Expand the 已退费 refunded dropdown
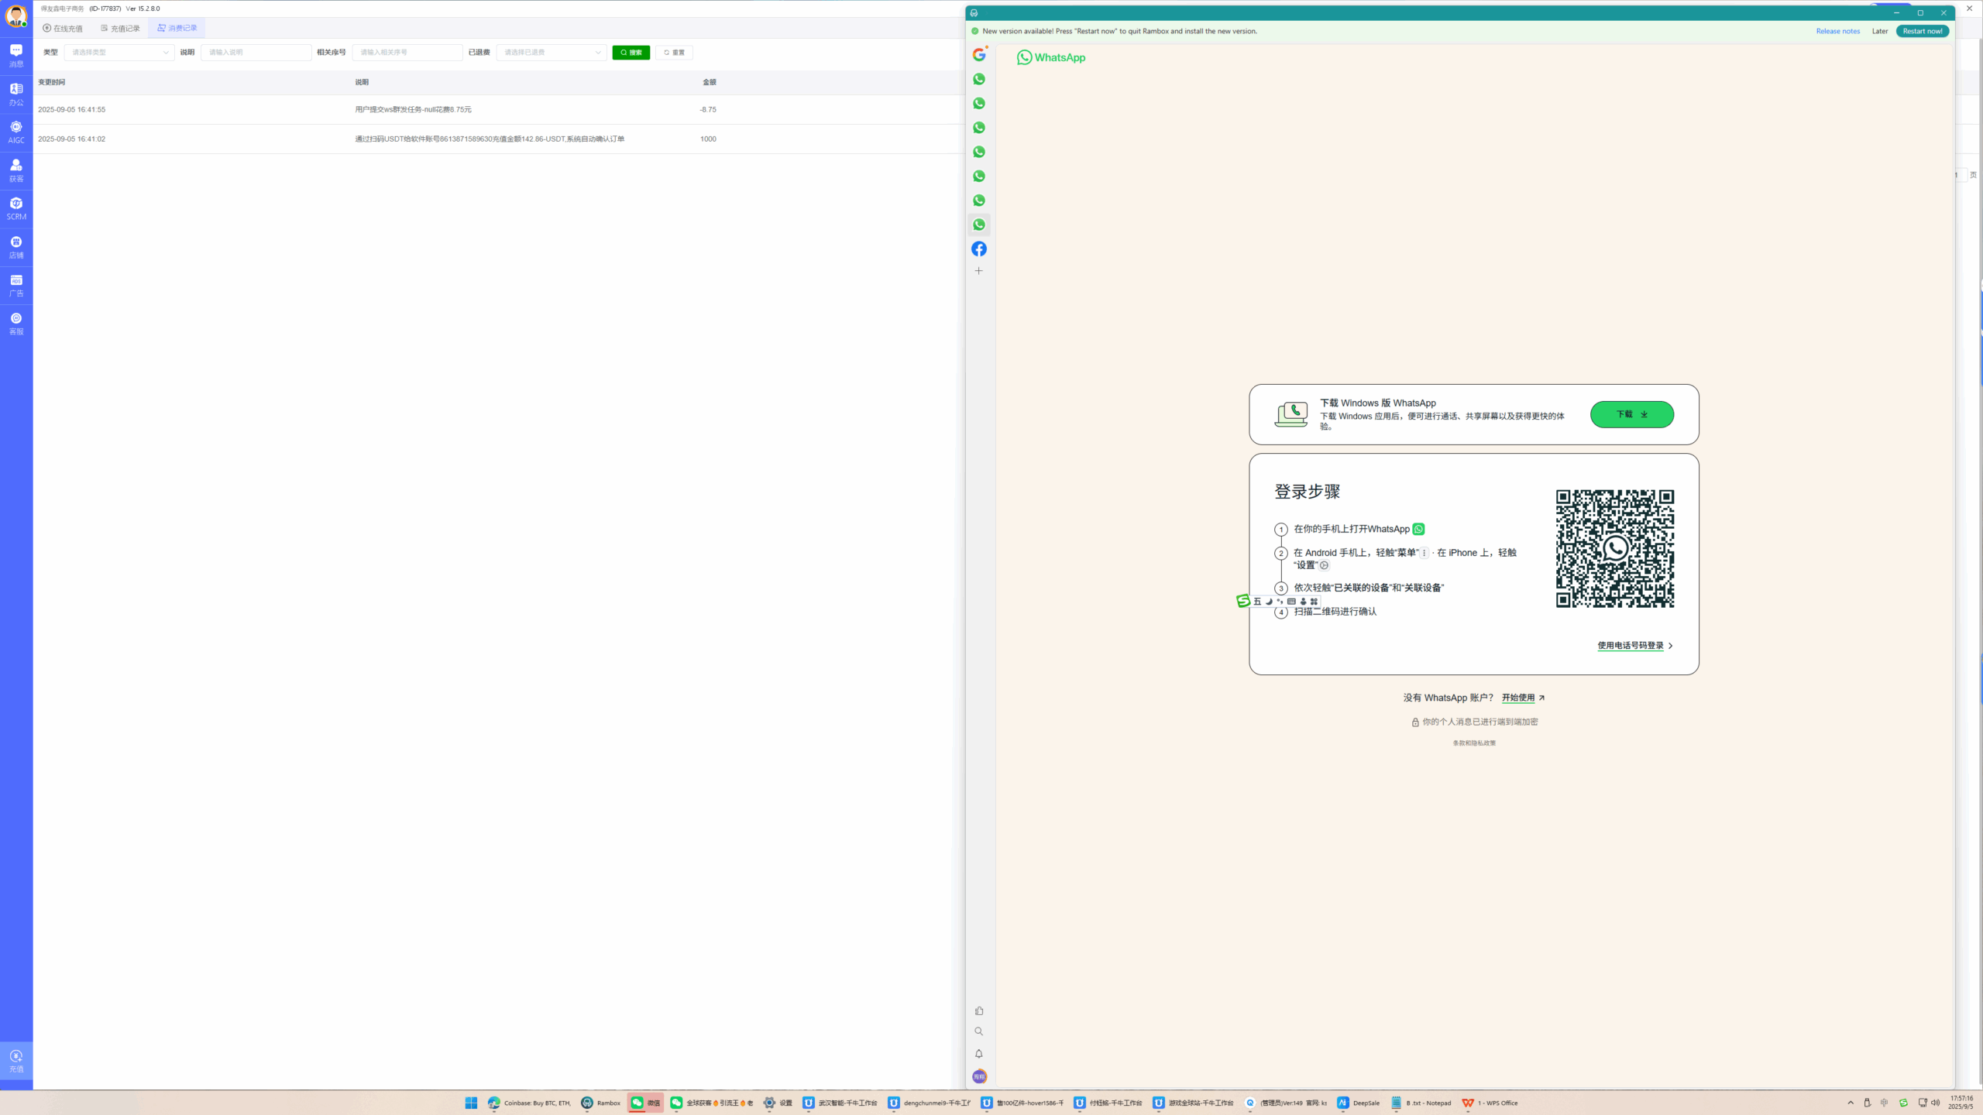This screenshot has height=1115, width=1983. tap(552, 53)
